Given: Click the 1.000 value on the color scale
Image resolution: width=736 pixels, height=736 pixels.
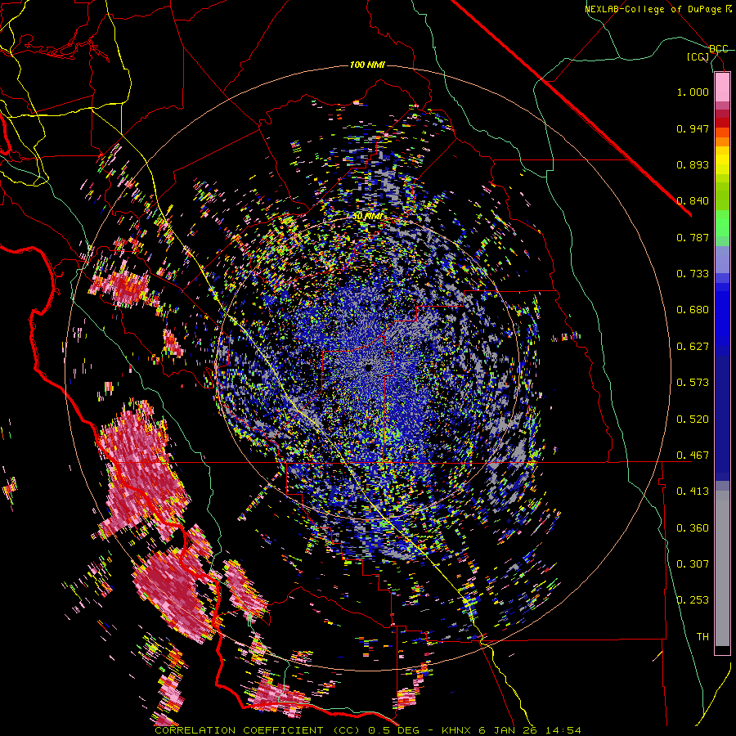Looking at the screenshot, I should tap(693, 92).
